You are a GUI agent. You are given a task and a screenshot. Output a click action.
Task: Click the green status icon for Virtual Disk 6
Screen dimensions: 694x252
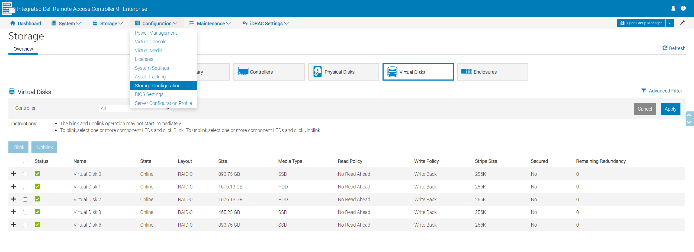click(x=37, y=224)
